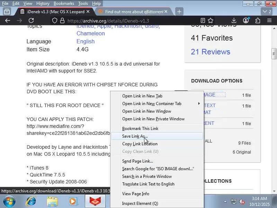Click the site security padlock icon

point(62,21)
